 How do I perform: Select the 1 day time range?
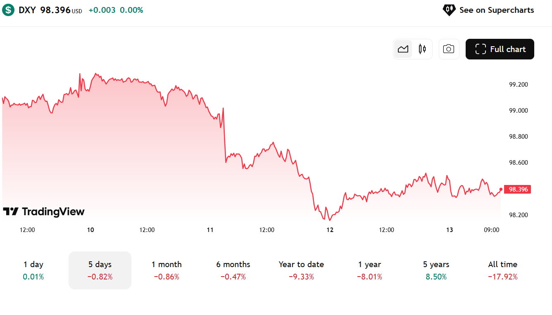[x=33, y=270]
